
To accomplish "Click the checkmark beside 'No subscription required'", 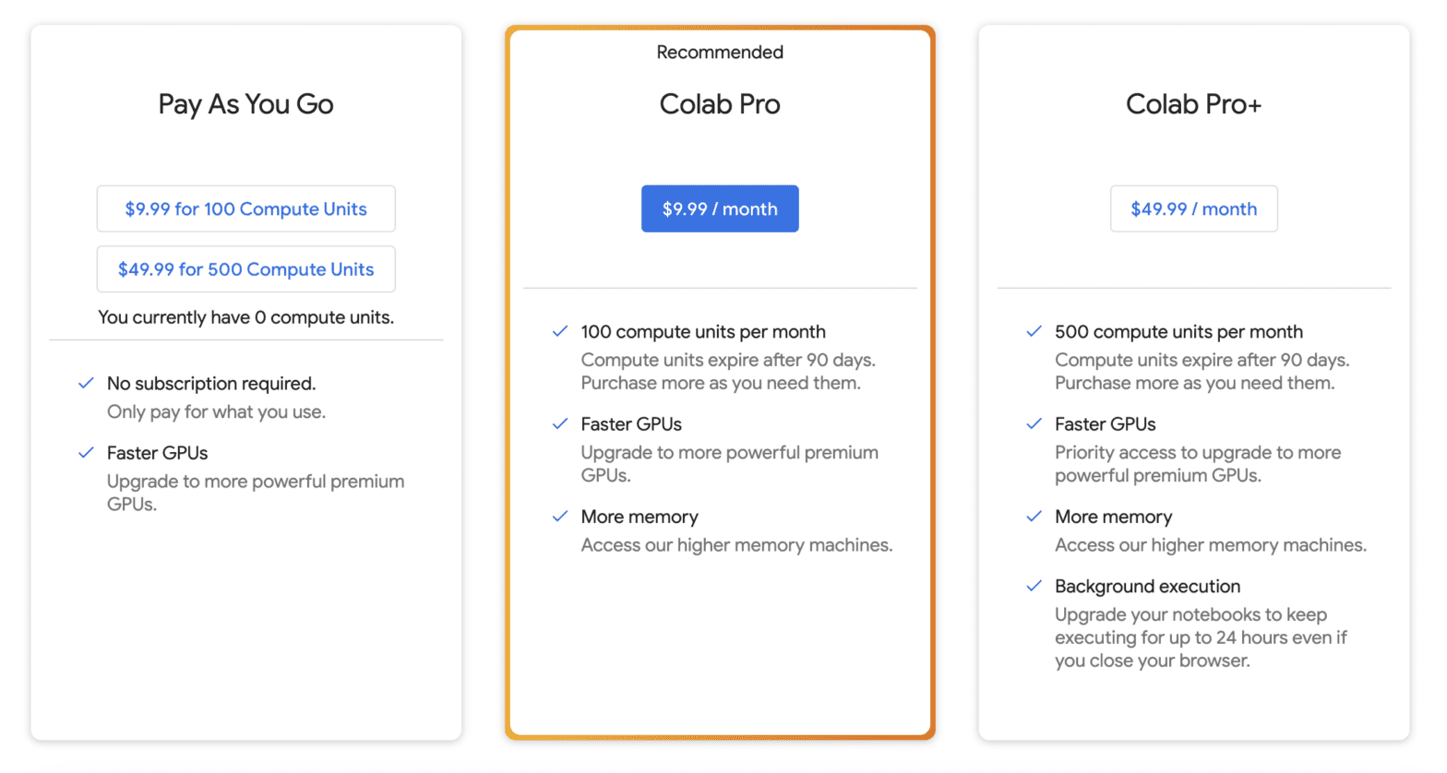I will (x=86, y=383).
